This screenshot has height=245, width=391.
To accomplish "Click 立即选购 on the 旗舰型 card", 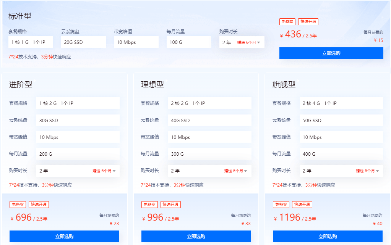I will coord(328,236).
